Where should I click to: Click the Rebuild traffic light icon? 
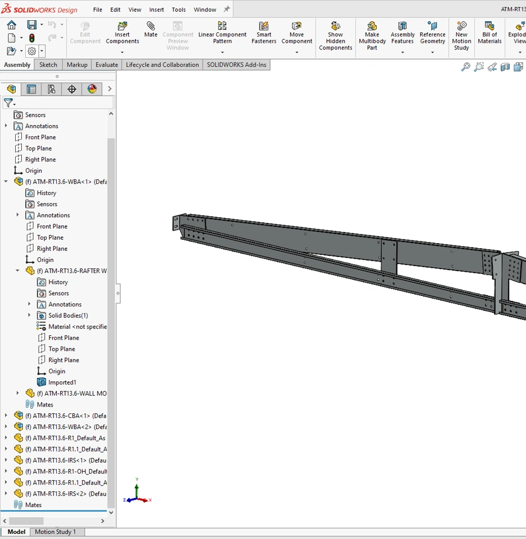point(31,38)
